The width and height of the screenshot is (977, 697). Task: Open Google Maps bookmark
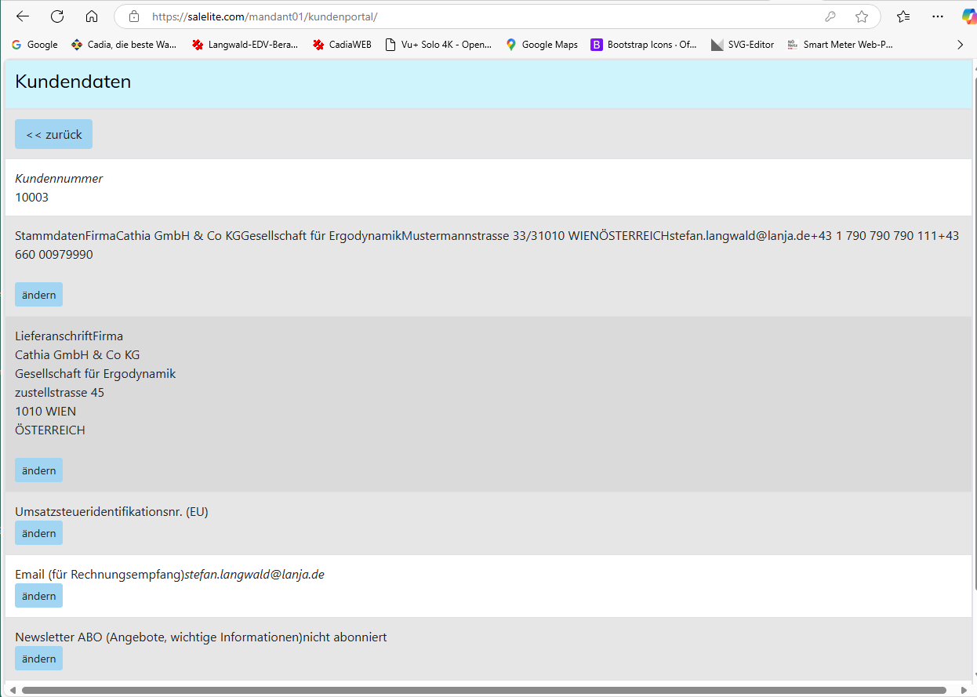541,45
